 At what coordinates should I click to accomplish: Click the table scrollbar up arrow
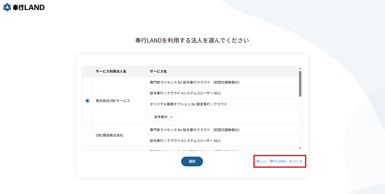(x=300, y=68)
